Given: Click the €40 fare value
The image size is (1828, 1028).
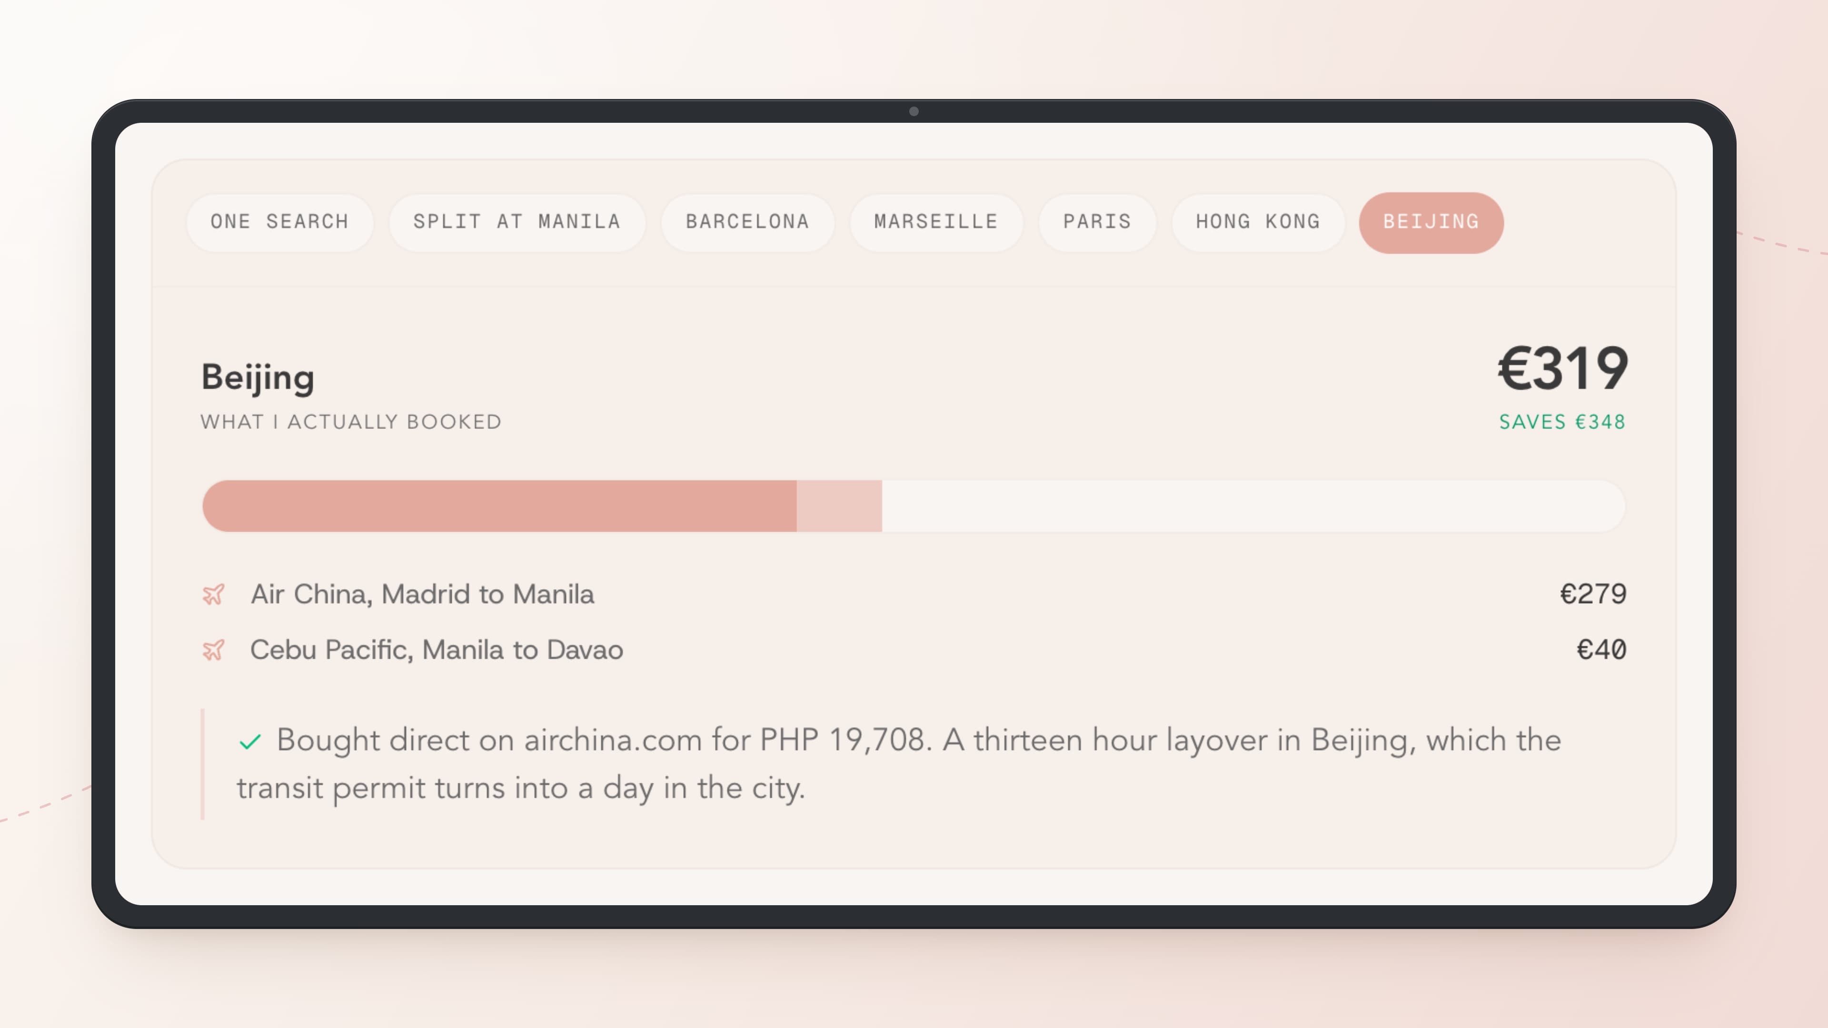Looking at the screenshot, I should tap(1601, 649).
